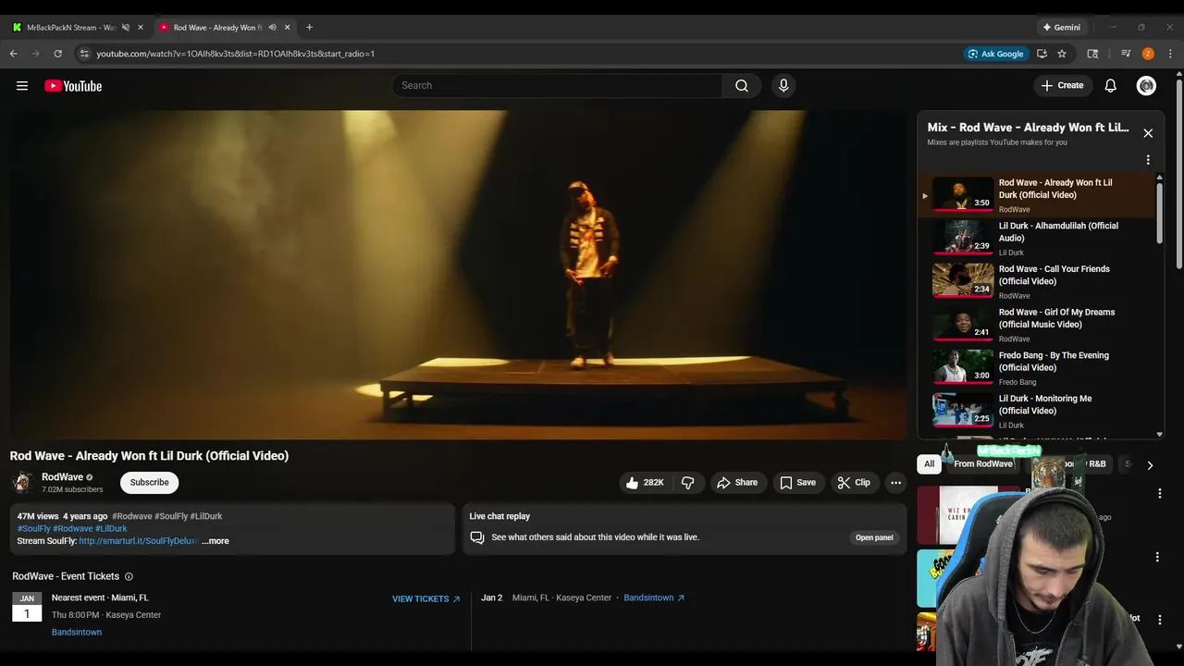Play 'Fredo Bang - By The Evening'
This screenshot has height=666, width=1184.
click(x=1037, y=368)
